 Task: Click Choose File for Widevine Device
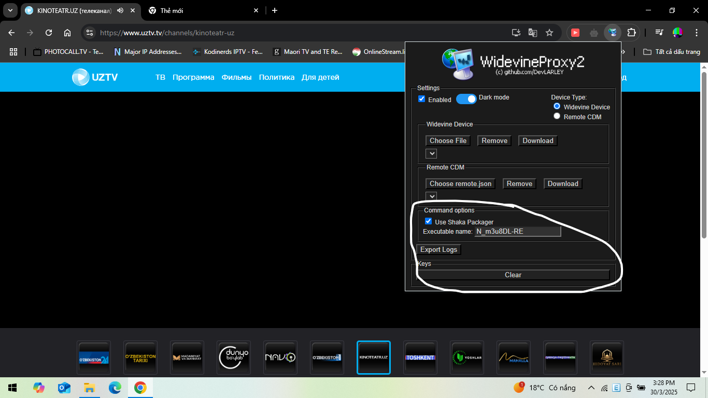click(448, 140)
